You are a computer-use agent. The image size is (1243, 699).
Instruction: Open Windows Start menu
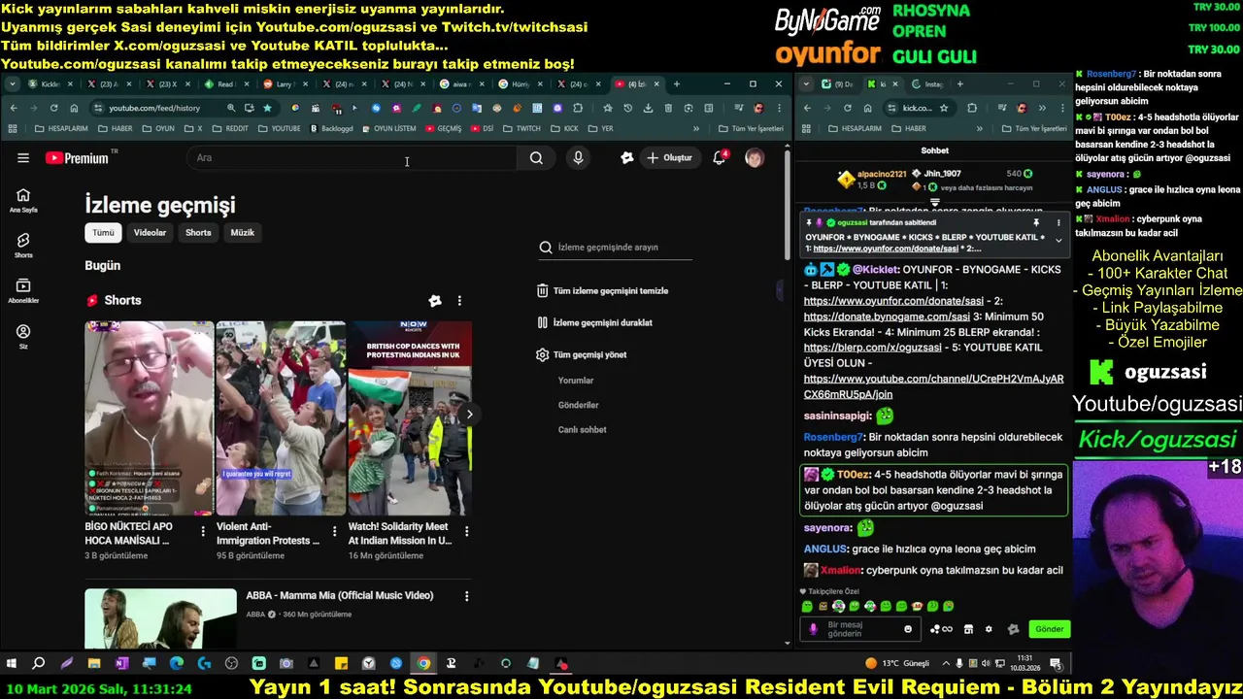coord(12,664)
